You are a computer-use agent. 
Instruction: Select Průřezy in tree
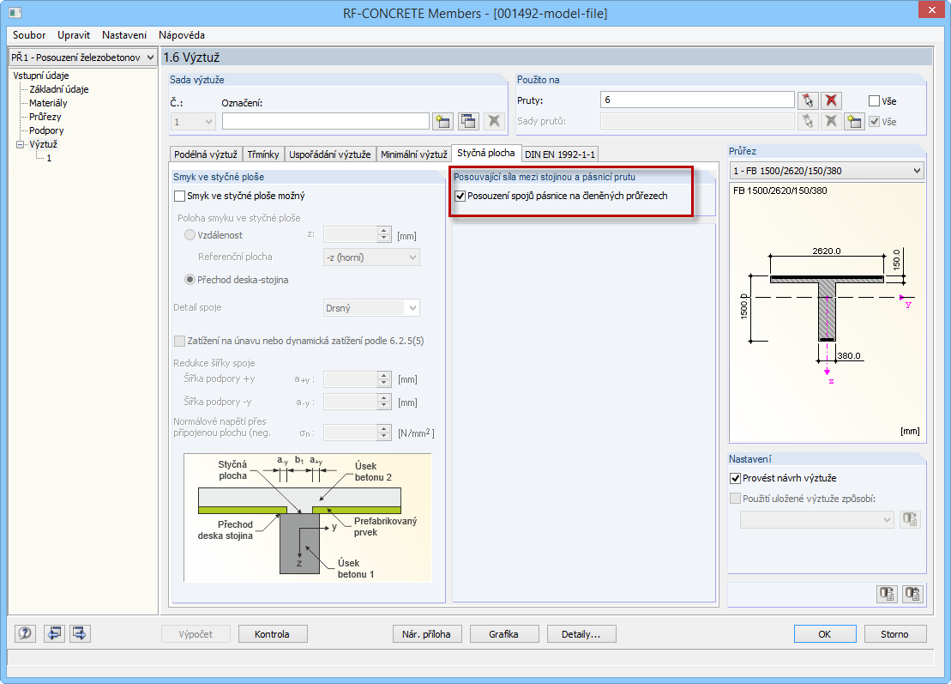coord(45,117)
